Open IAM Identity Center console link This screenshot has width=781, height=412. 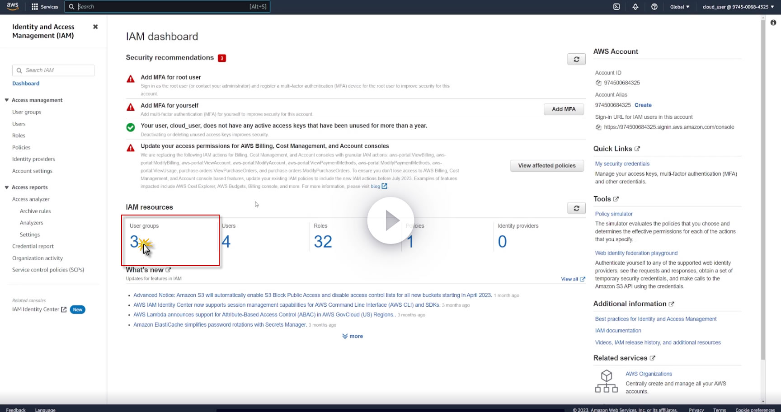(x=39, y=309)
